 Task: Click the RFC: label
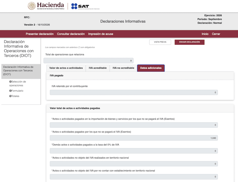[x=27, y=17]
